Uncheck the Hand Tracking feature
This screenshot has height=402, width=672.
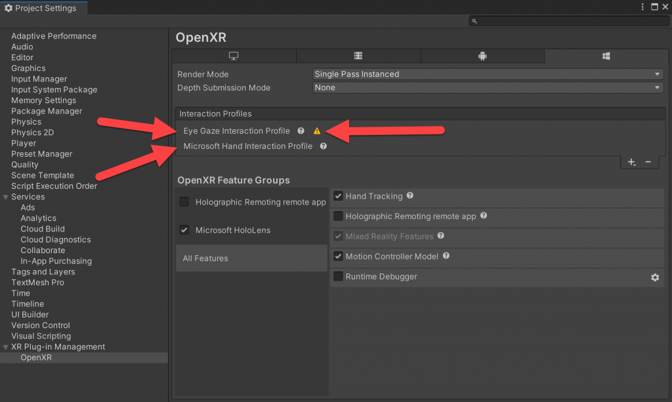pos(338,196)
